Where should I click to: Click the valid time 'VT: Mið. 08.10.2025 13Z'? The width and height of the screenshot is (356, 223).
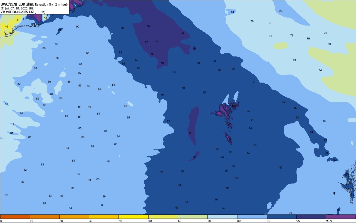click(x=18, y=12)
